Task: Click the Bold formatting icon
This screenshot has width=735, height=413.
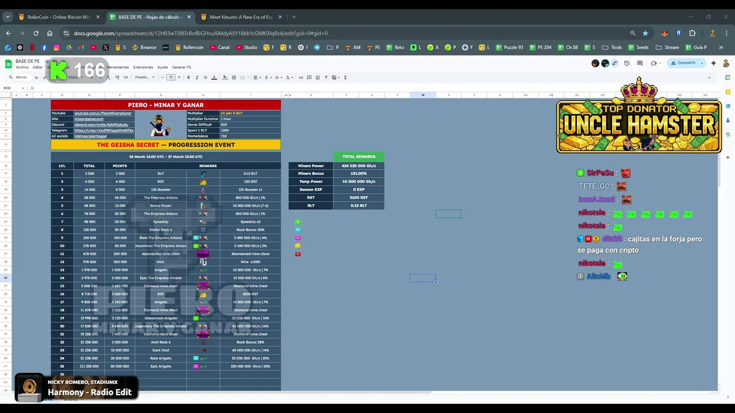Action: 188,77
